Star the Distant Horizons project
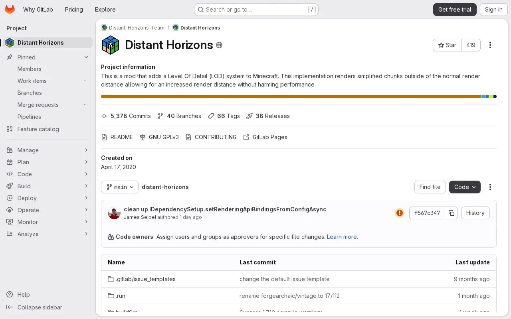The height and width of the screenshot is (319, 511). (447, 45)
